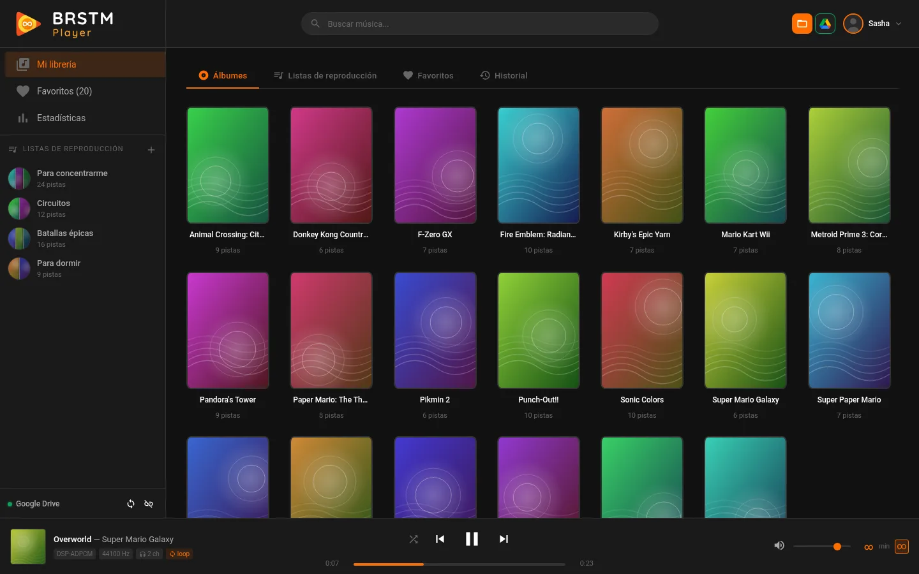This screenshot has width=919, height=574.
Task: Switch to the Favoritos tab
Action: tap(428, 75)
